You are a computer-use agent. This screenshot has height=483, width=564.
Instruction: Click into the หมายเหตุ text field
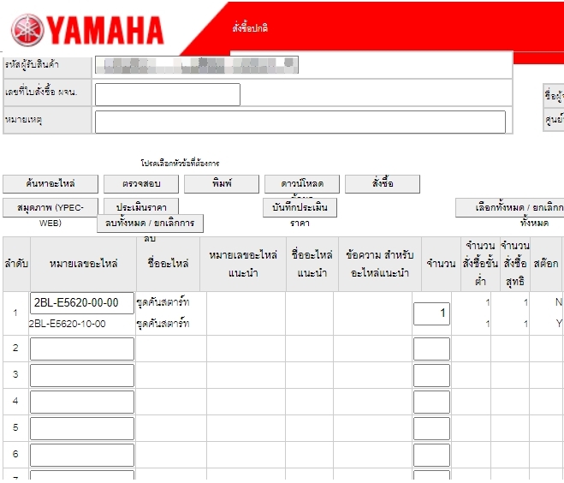tap(300, 122)
